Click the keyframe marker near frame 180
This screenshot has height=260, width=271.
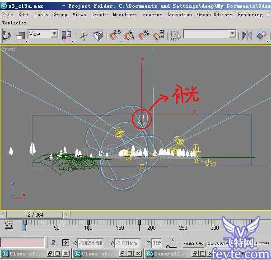pos(139,223)
